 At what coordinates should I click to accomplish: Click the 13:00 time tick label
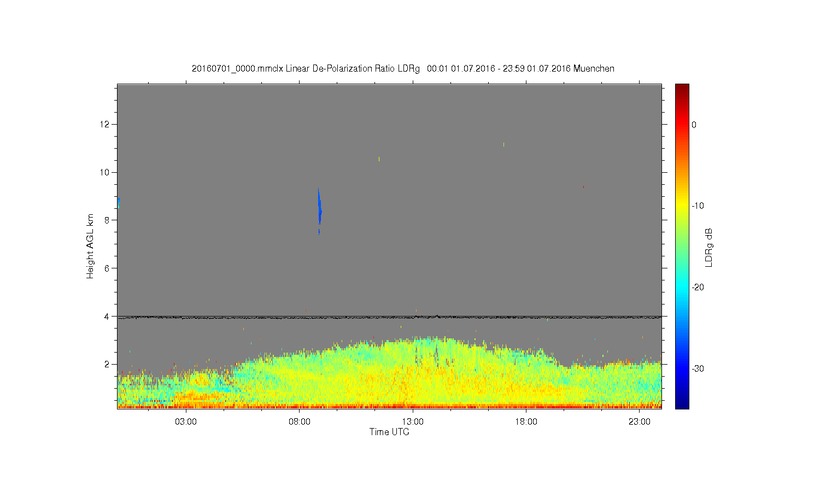413,422
